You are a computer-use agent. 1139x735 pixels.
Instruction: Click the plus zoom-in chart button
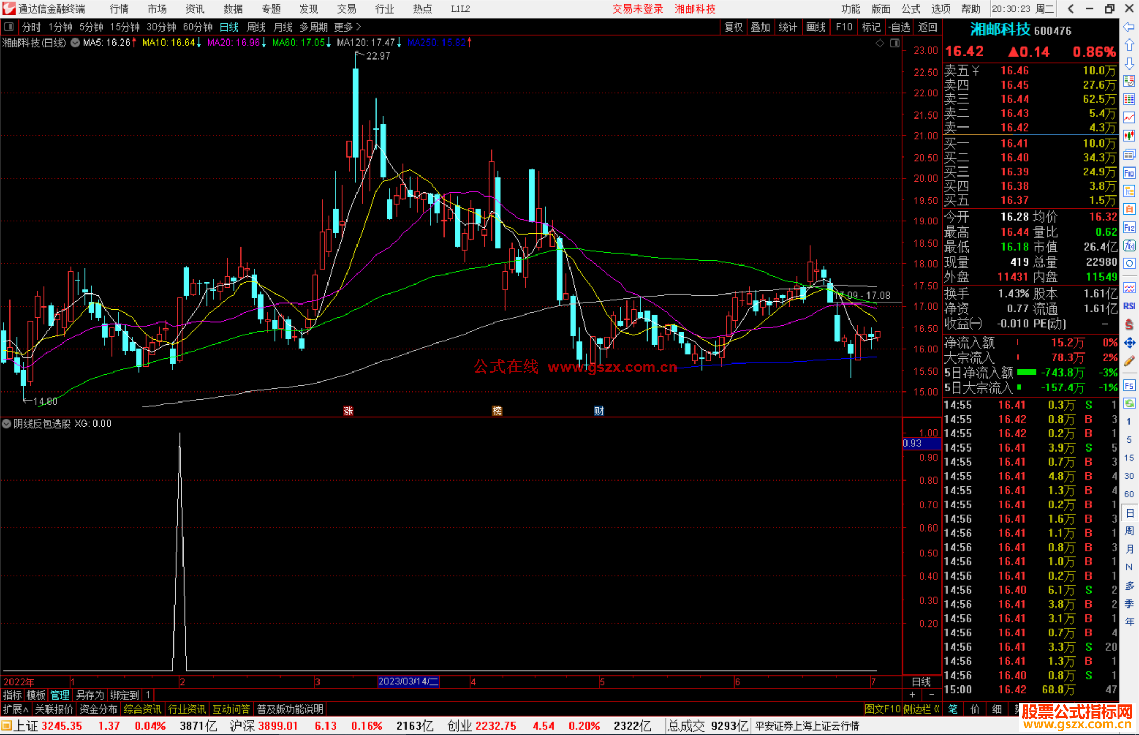tap(912, 695)
